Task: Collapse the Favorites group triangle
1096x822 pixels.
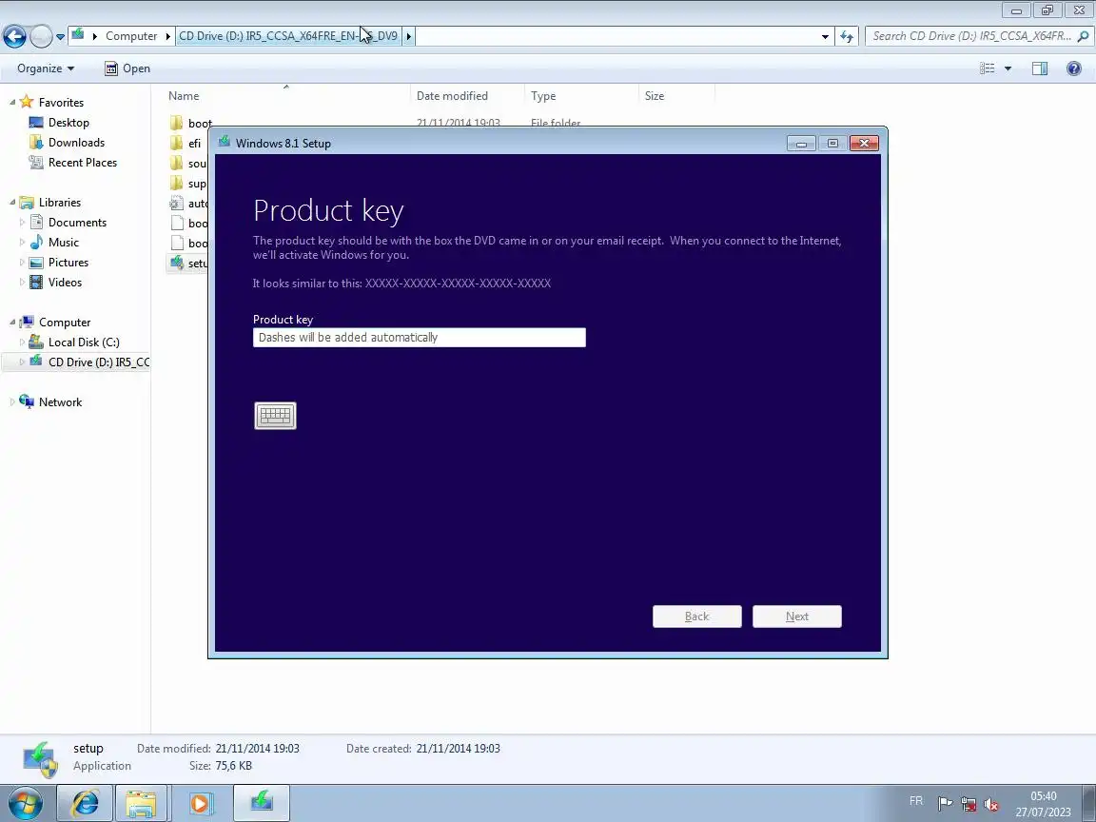Action: pos(11,102)
